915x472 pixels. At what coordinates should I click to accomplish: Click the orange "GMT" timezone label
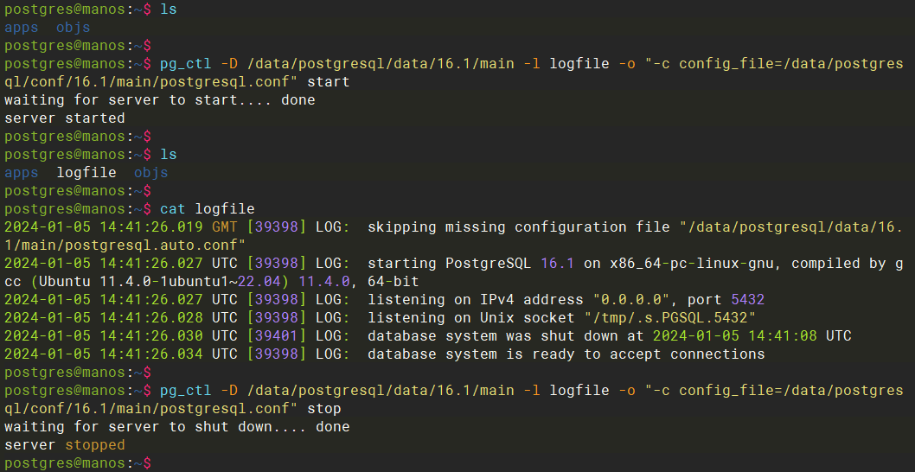[225, 226]
